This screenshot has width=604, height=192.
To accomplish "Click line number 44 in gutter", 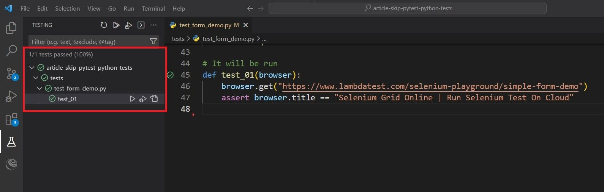I will point(185,64).
